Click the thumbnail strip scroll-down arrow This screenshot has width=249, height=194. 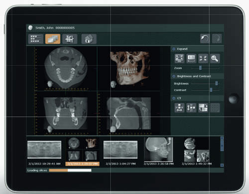click(222, 165)
